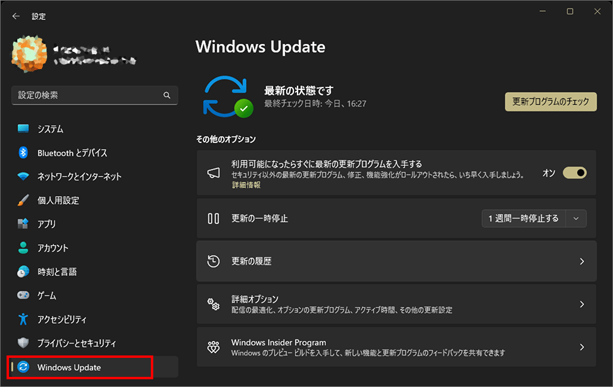Click the Windows Update sidebar sync icon
This screenshot has height=387, width=613.
pyautogui.click(x=23, y=367)
